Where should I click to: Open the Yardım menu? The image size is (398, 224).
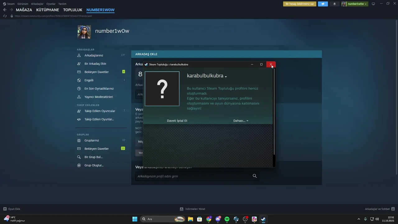[62, 4]
